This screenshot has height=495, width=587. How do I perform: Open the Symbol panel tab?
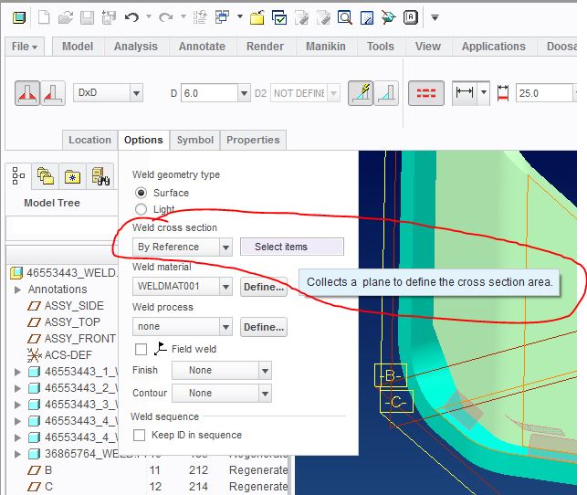(x=195, y=140)
